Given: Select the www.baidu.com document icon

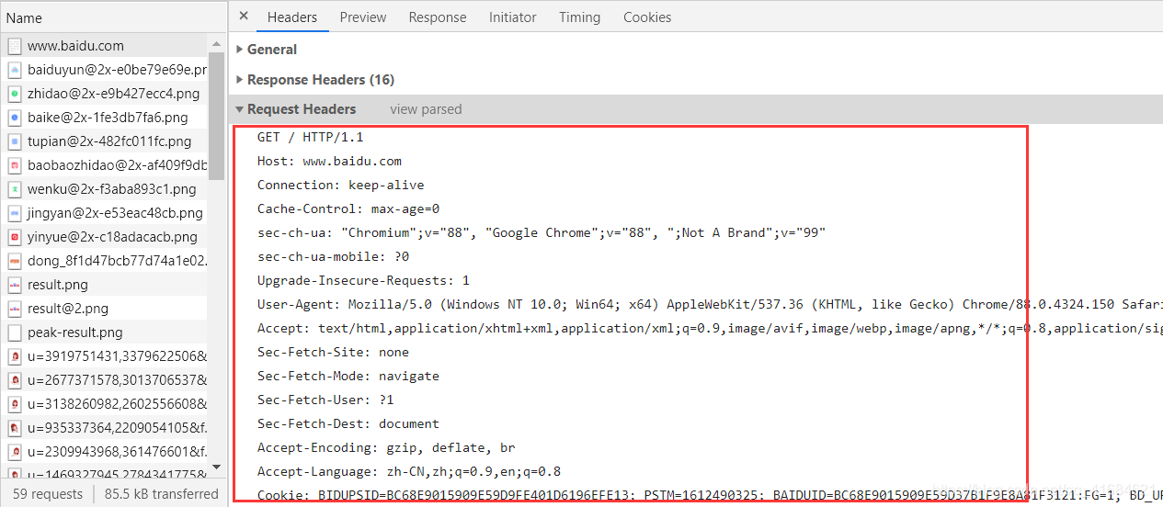Looking at the screenshot, I should (x=15, y=46).
